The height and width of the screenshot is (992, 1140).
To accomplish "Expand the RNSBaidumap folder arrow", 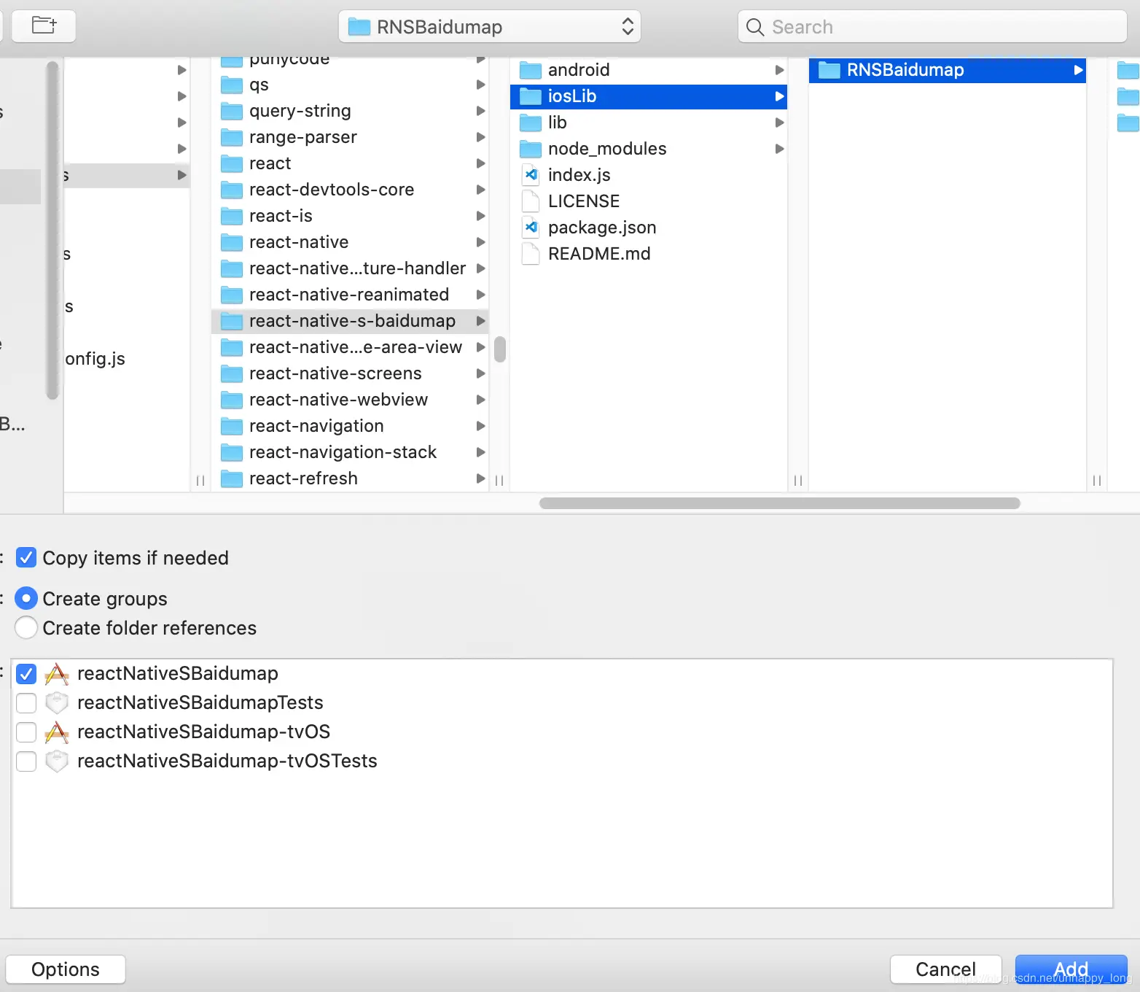I will (x=1078, y=70).
